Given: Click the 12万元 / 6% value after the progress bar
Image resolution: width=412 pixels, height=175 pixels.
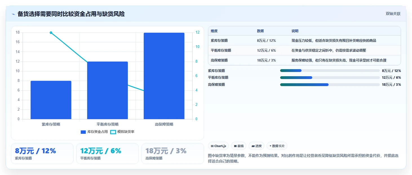Looking at the screenshot, I should click(391, 78).
